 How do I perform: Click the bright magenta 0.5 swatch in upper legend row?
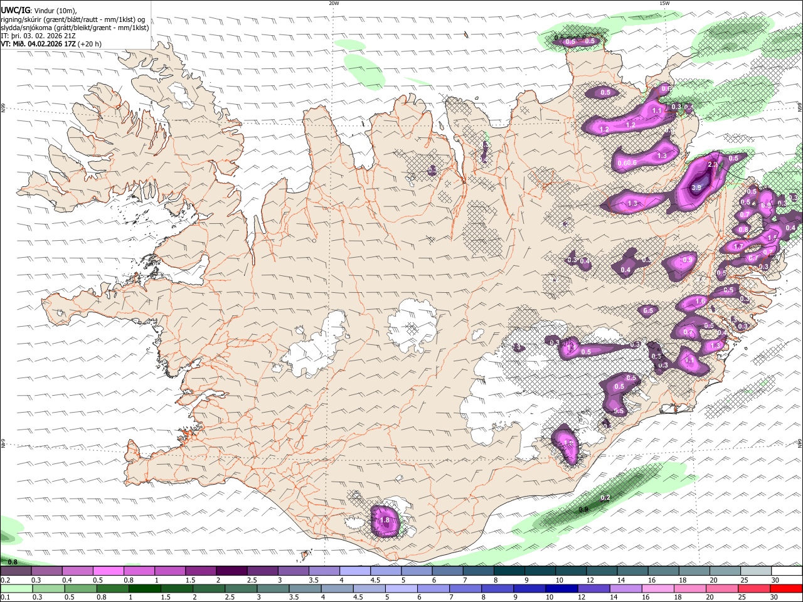[x=108, y=571]
